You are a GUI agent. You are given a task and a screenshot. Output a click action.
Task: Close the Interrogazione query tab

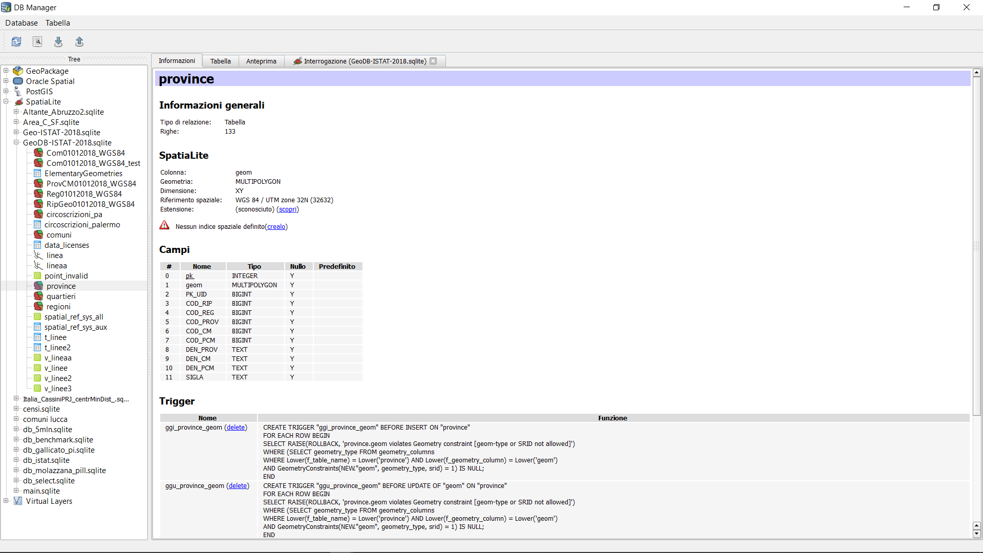433,61
